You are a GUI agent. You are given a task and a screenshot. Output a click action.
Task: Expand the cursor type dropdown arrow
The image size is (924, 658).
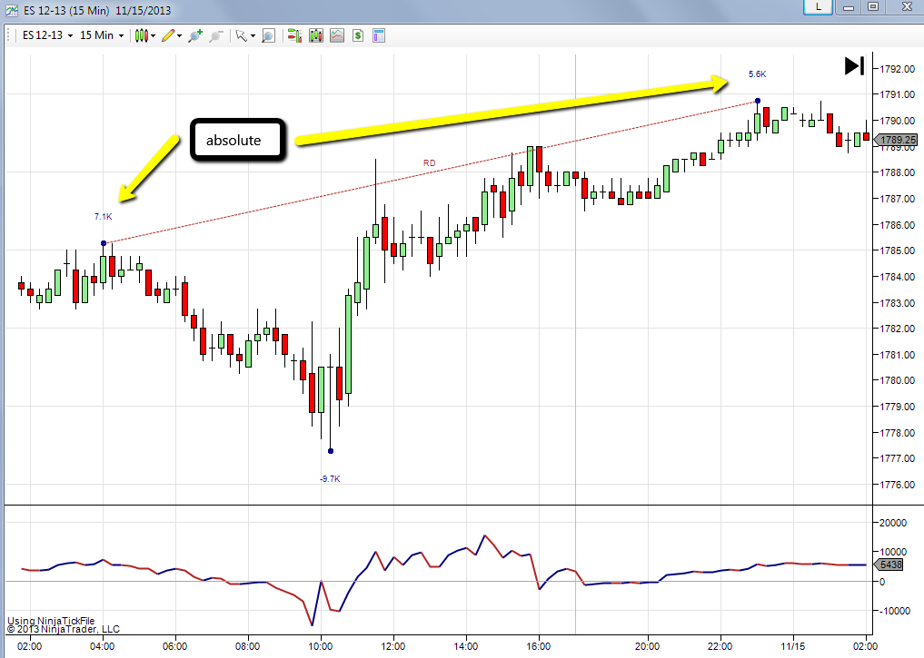click(x=253, y=36)
